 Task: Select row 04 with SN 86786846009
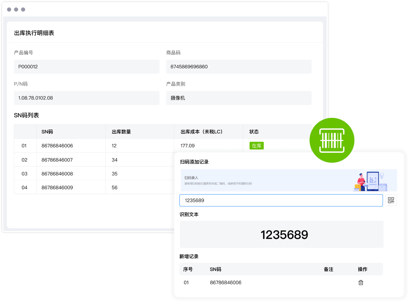pos(57,187)
